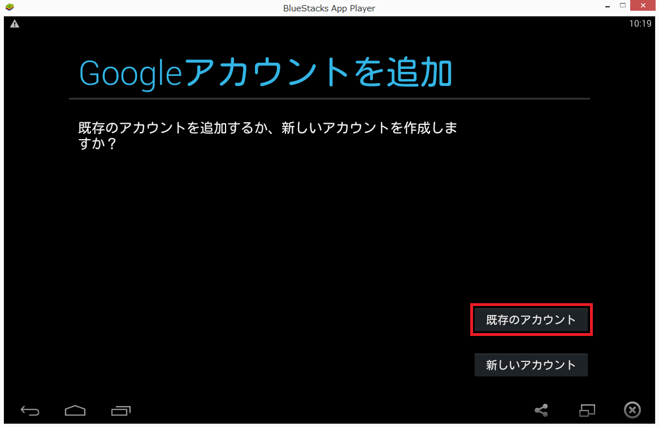
Task: Tap the Android back arrow icon
Action: tap(30, 411)
